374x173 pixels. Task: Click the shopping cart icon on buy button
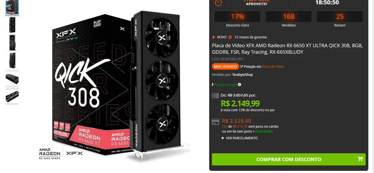pyautogui.click(x=360, y=159)
